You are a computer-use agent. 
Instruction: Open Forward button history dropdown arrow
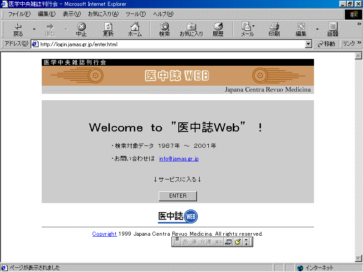(66, 29)
